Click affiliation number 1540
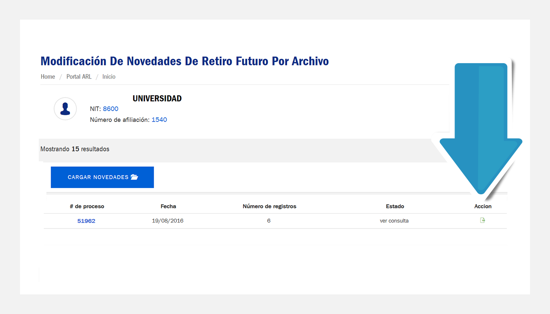550x314 pixels. tap(159, 120)
